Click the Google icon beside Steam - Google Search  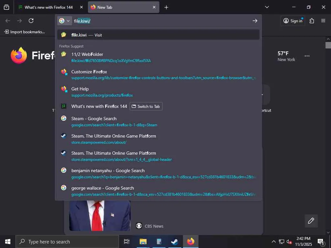point(64,118)
